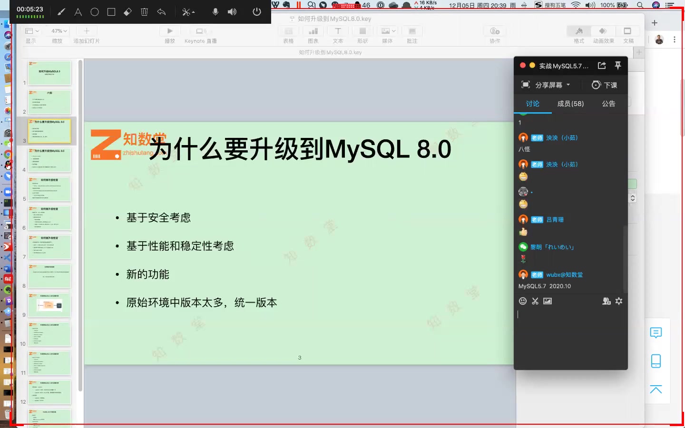Click the share/export icon in class panel header
Image resolution: width=685 pixels, height=428 pixels.
click(602, 66)
